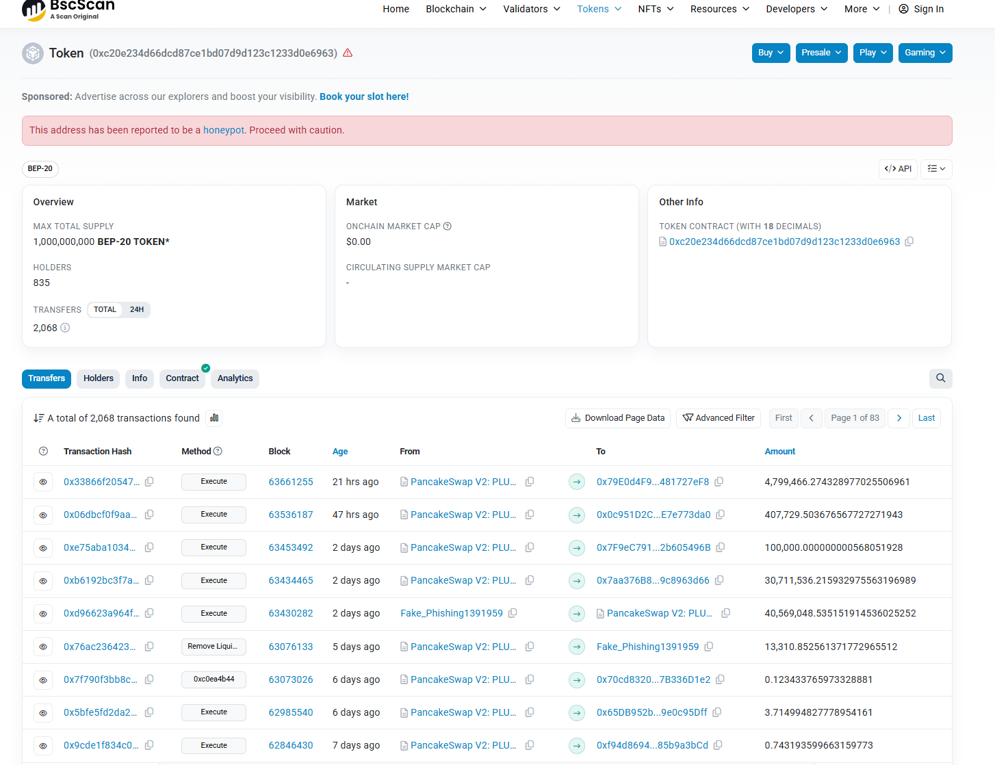Click the red warning triangle beside token address

point(348,53)
